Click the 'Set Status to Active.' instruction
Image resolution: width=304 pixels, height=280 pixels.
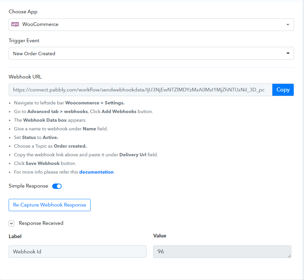coord(36,137)
